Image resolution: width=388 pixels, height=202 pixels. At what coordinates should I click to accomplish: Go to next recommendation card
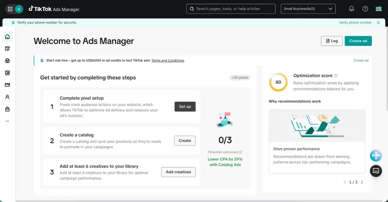362,182
